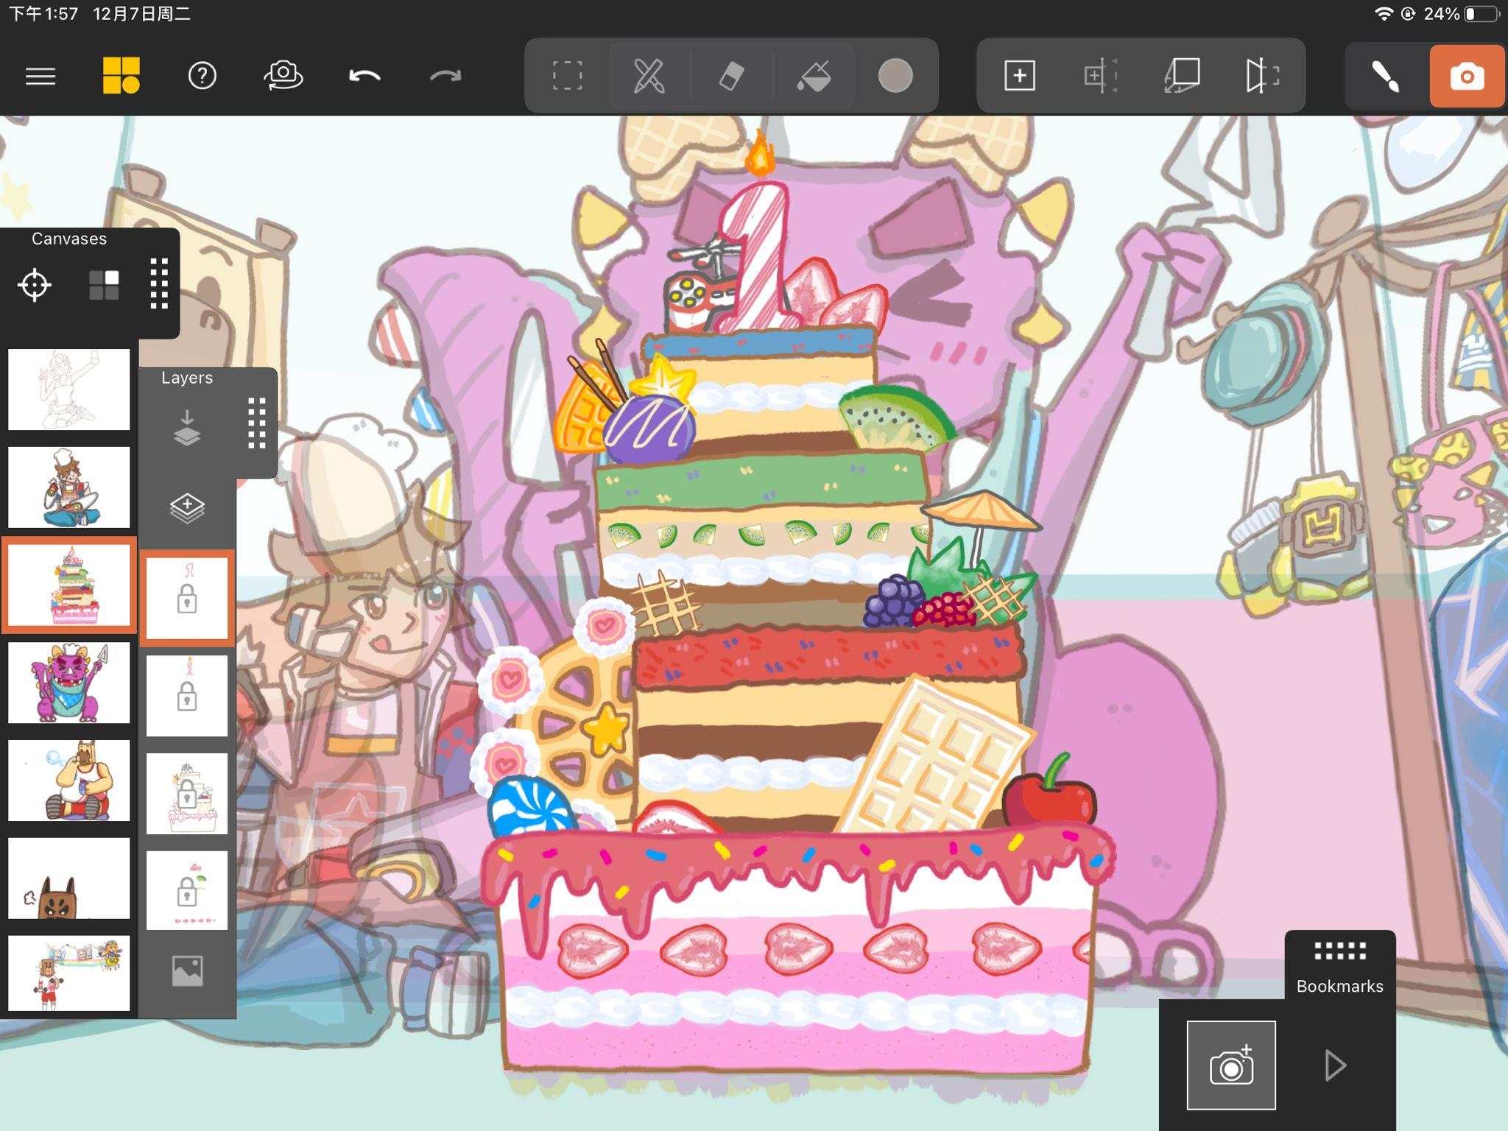The height and width of the screenshot is (1131, 1508).
Task: Toggle lock on the top selected layer
Action: pyautogui.click(x=187, y=599)
